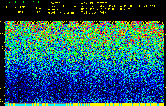Click the ICOM IC-575 receiver text
166x106 pixels.
tap(106, 9)
